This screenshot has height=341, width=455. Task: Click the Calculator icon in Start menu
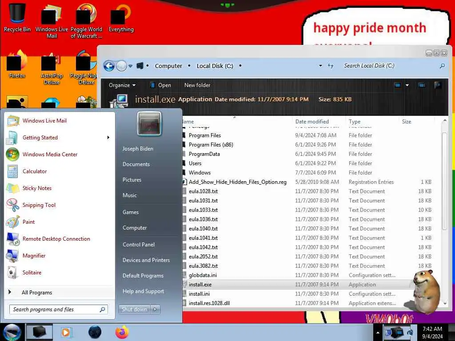pos(12,171)
